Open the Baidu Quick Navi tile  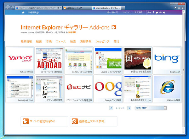click(20, 89)
